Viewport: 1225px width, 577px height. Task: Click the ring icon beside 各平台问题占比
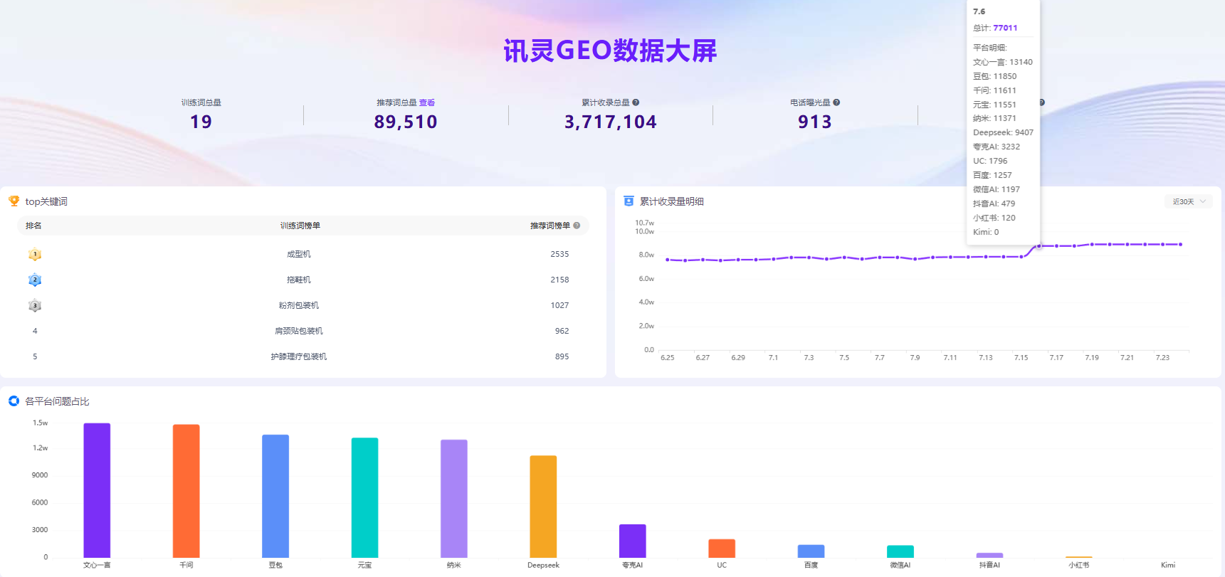(x=14, y=401)
